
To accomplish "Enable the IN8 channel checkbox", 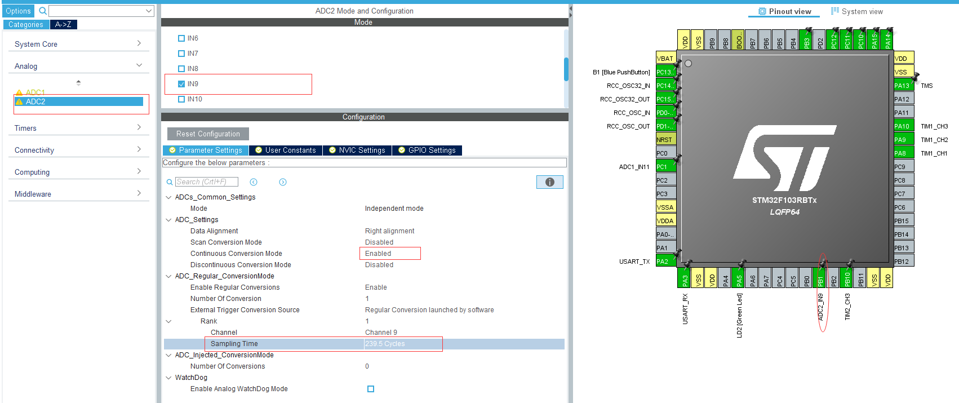I will (x=181, y=69).
